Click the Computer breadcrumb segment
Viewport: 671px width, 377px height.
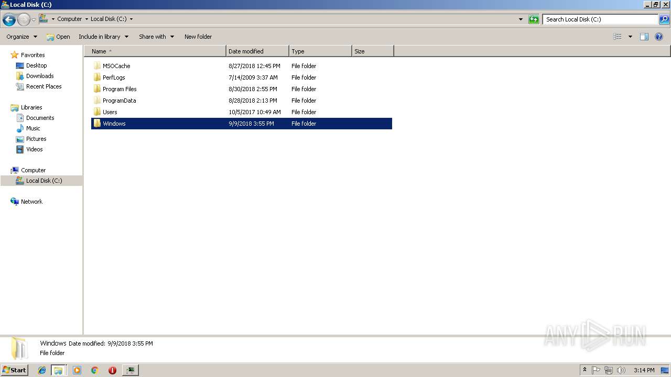(x=70, y=19)
